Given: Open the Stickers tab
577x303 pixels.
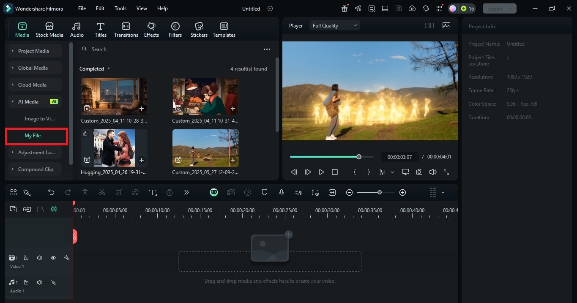Looking at the screenshot, I should coord(199,30).
